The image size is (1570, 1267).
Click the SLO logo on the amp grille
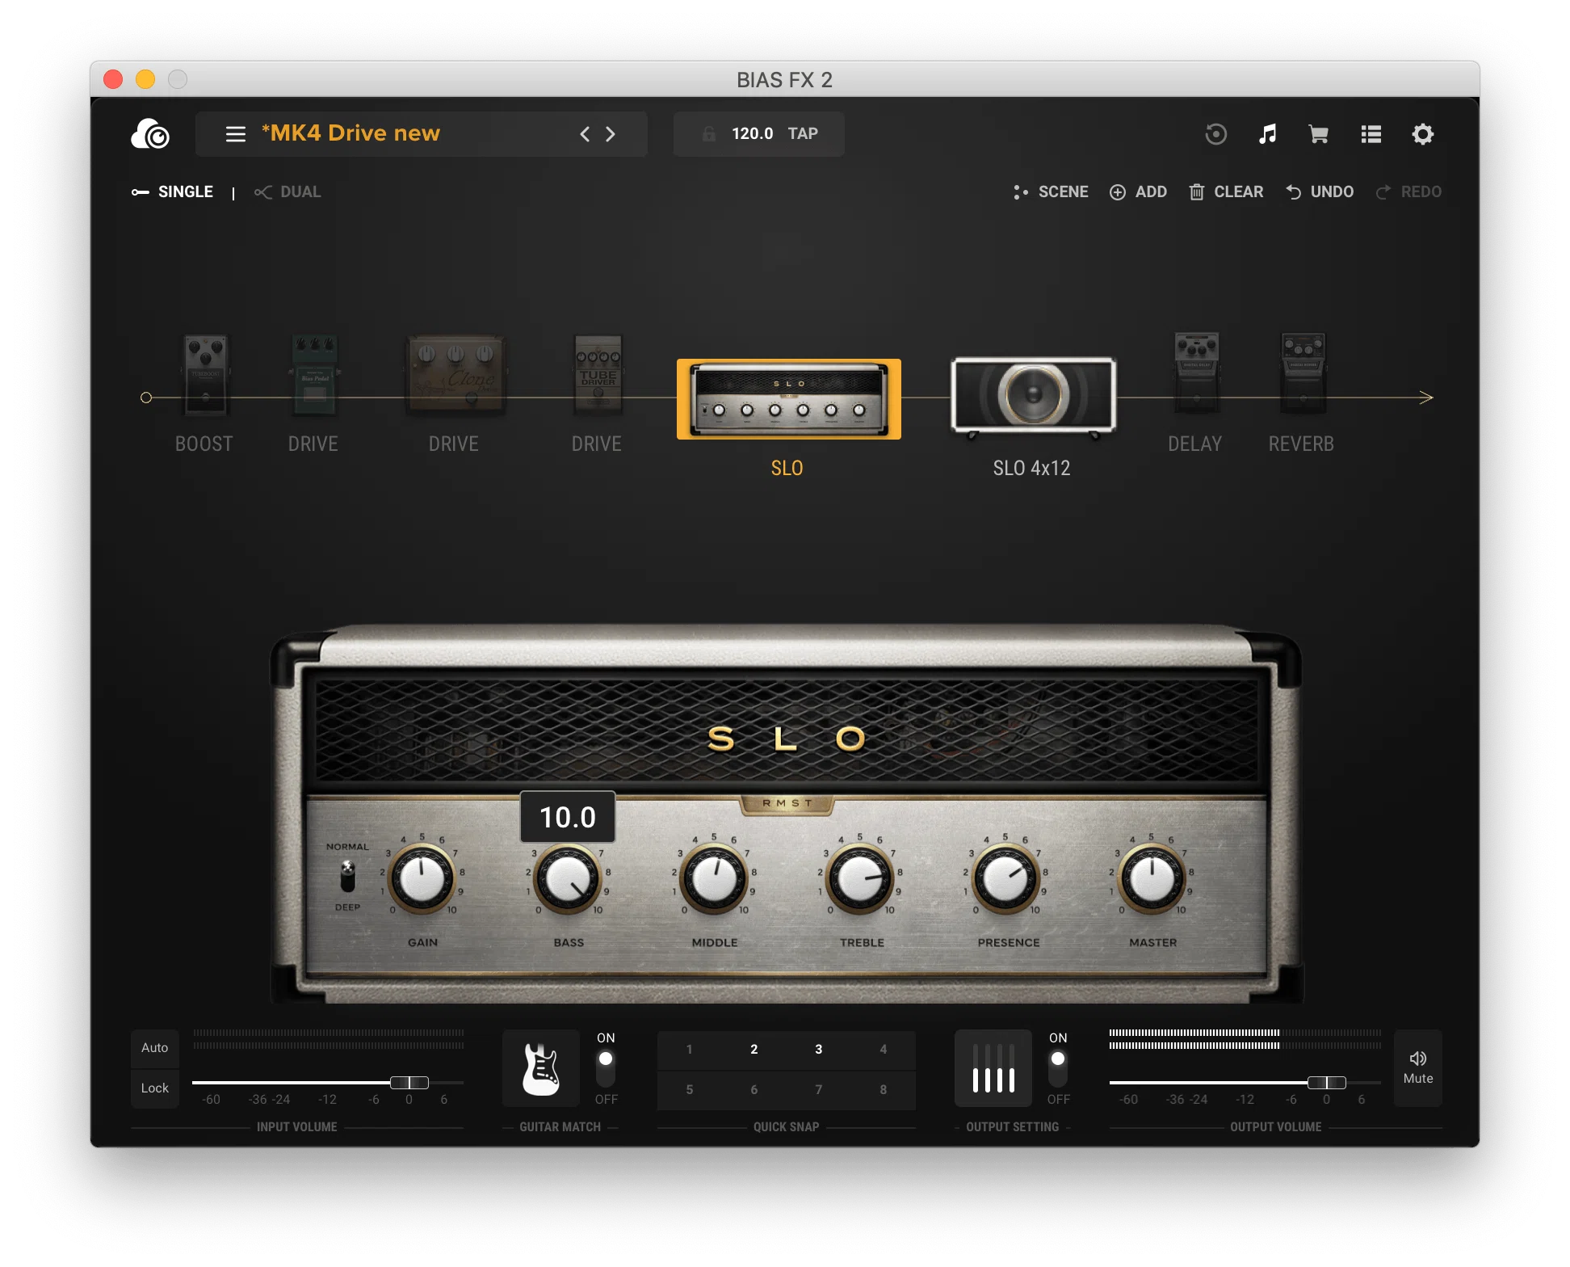click(787, 739)
